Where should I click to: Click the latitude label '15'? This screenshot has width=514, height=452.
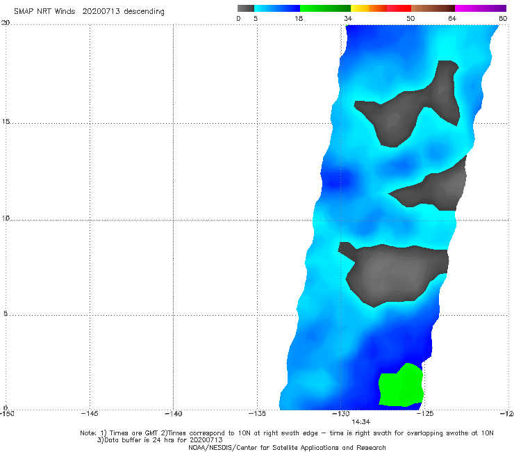[6, 122]
